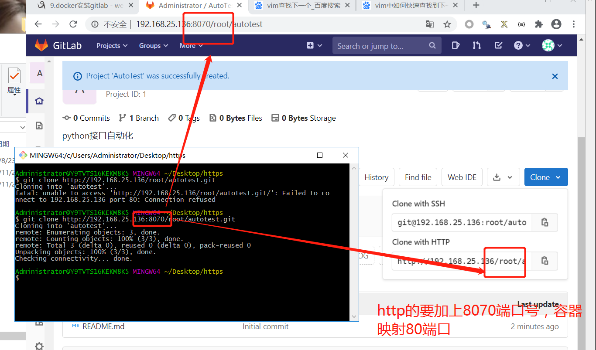Copy the HTTP clone URL
Viewport: 596px width, 350px height.
545,261
